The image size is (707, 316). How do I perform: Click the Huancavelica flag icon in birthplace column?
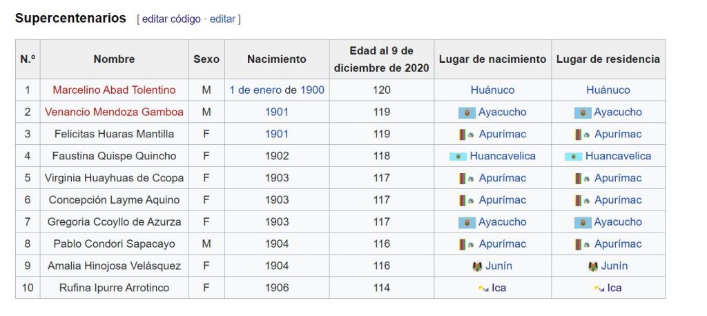pyautogui.click(x=458, y=157)
